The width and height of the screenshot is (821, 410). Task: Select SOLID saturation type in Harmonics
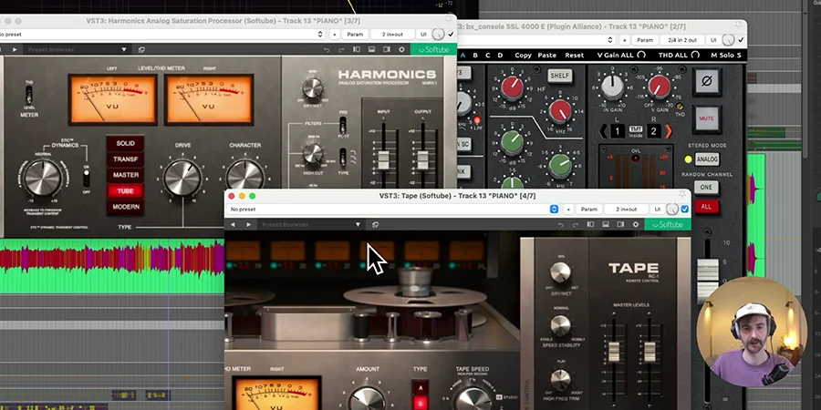(125, 143)
